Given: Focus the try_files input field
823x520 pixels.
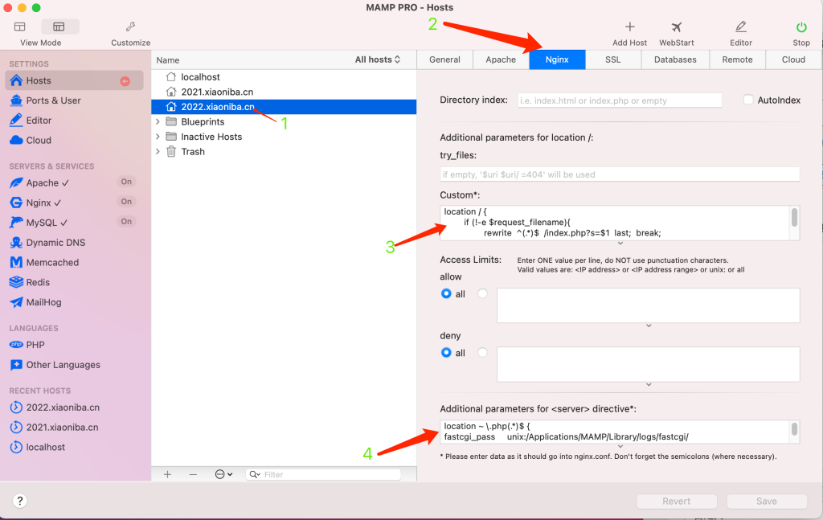Looking at the screenshot, I should click(620, 174).
